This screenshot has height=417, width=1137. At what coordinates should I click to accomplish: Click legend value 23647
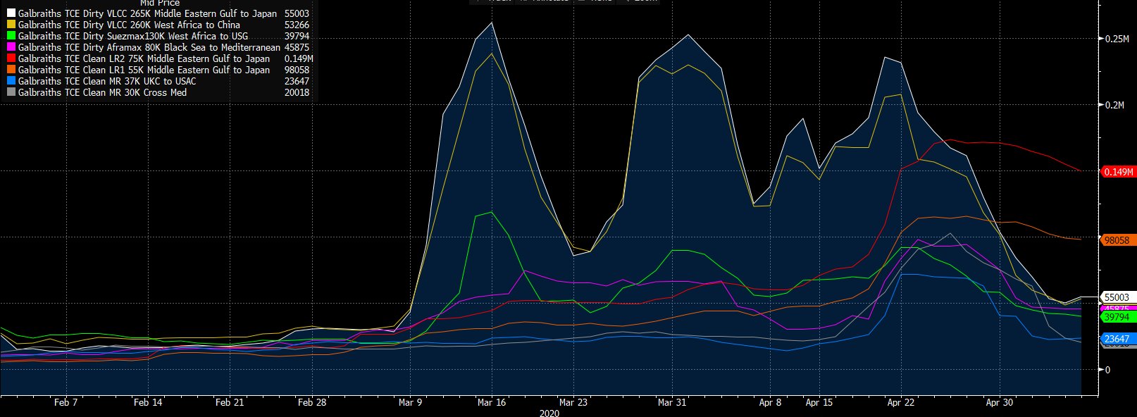click(x=297, y=81)
